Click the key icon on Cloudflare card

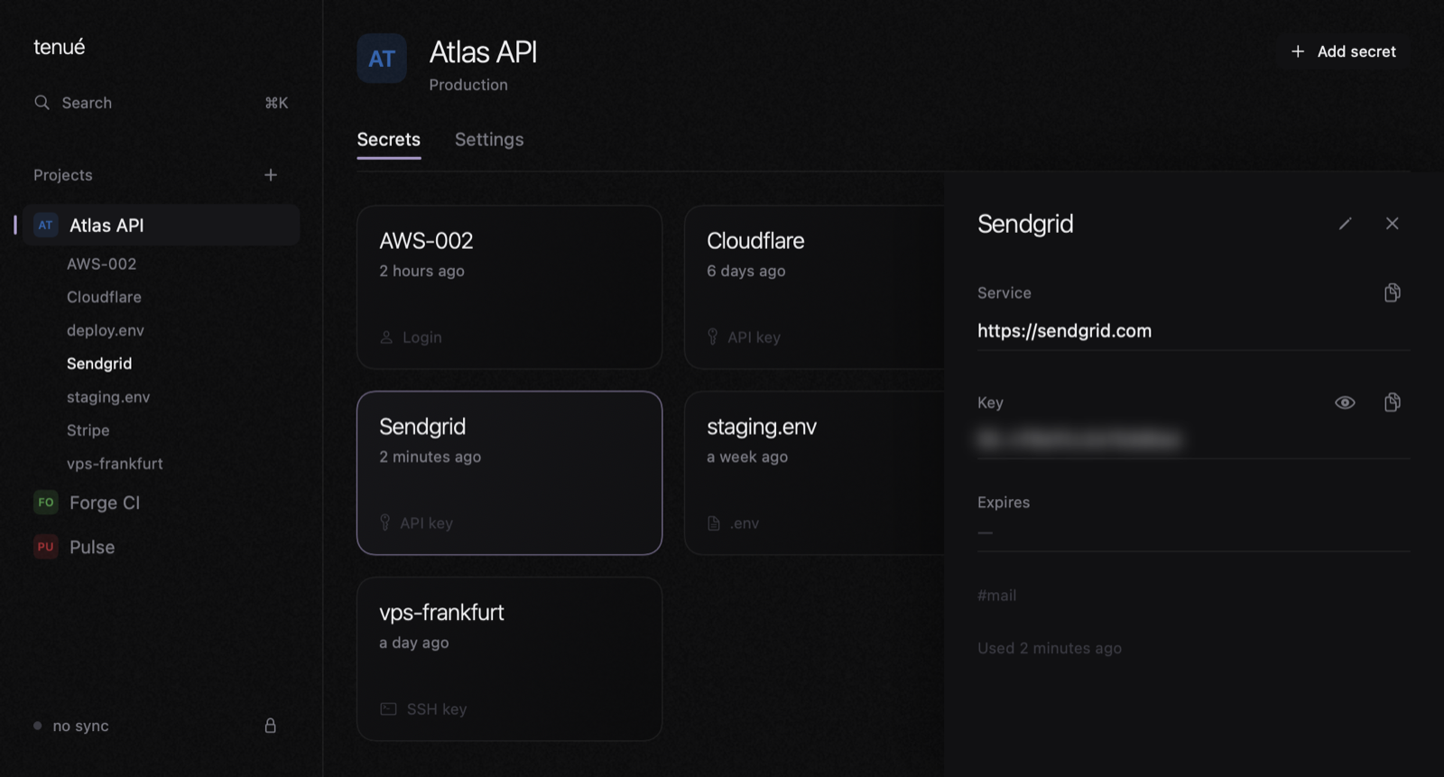point(713,338)
